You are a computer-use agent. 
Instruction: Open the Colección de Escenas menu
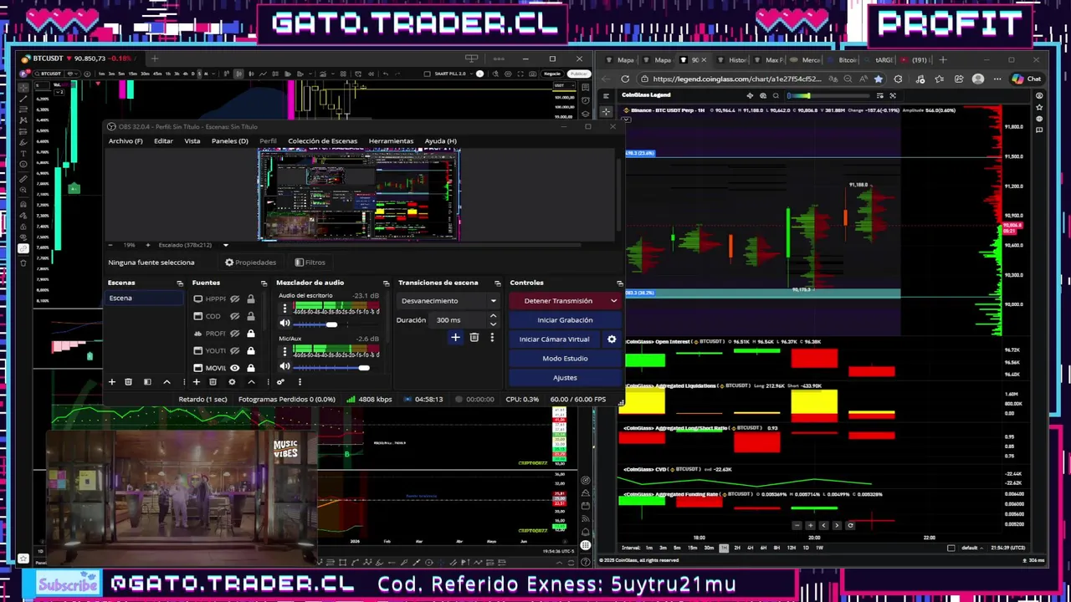tap(322, 141)
